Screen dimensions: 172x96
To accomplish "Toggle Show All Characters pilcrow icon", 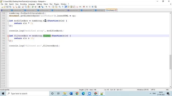I will pos(63,7).
